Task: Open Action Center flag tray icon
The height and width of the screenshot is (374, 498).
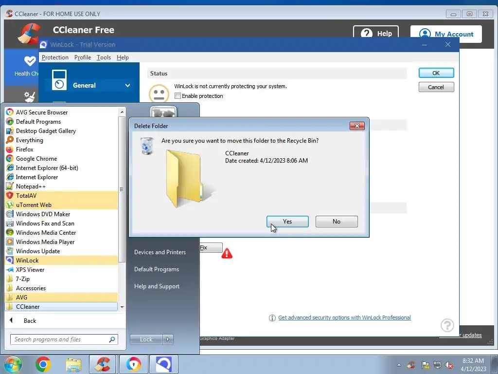Action: (425, 365)
